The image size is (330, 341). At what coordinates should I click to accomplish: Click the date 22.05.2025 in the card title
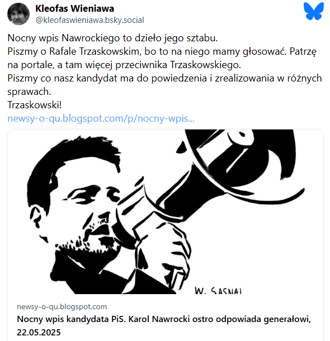tap(39, 332)
